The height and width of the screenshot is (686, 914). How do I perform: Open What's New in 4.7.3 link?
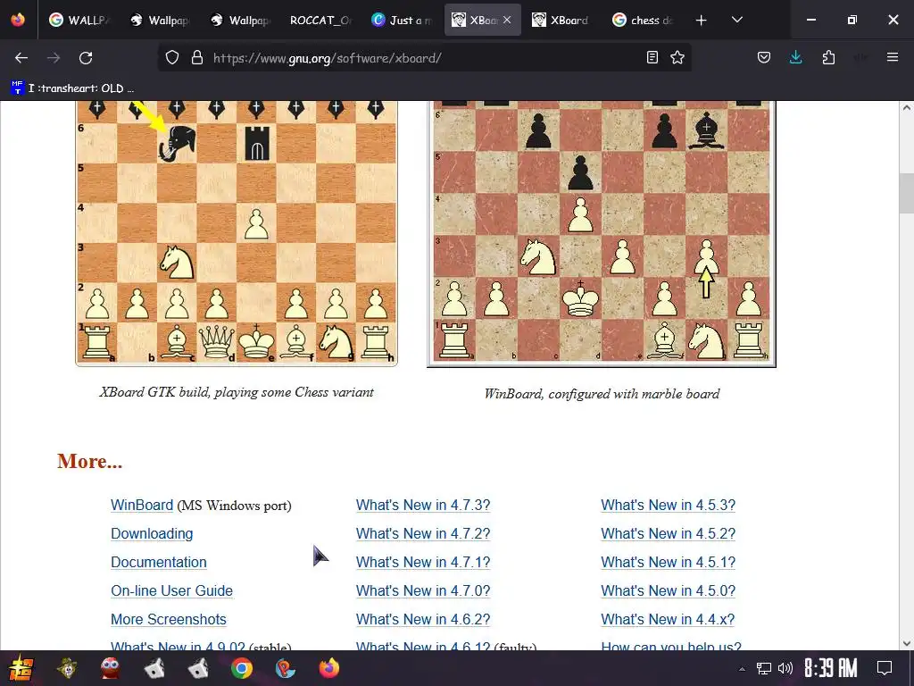423,506
